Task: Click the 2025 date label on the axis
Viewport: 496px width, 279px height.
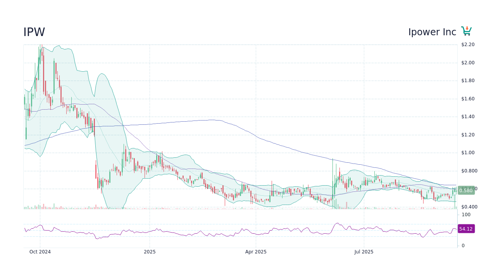Action: click(150, 251)
